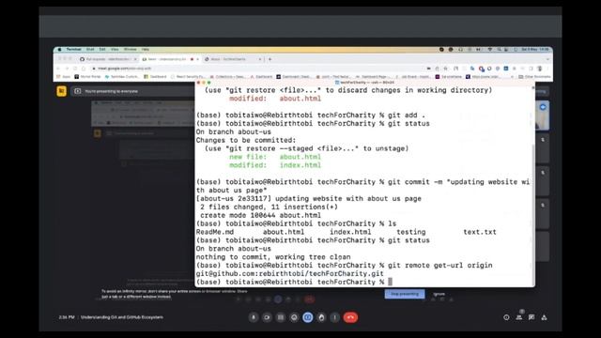The width and height of the screenshot is (601, 338).
Task: Open meeting details info icon
Action: pyautogui.click(x=506, y=317)
